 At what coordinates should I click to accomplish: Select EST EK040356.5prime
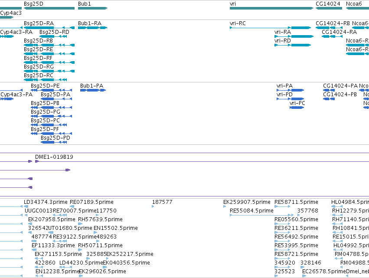click(105, 267)
